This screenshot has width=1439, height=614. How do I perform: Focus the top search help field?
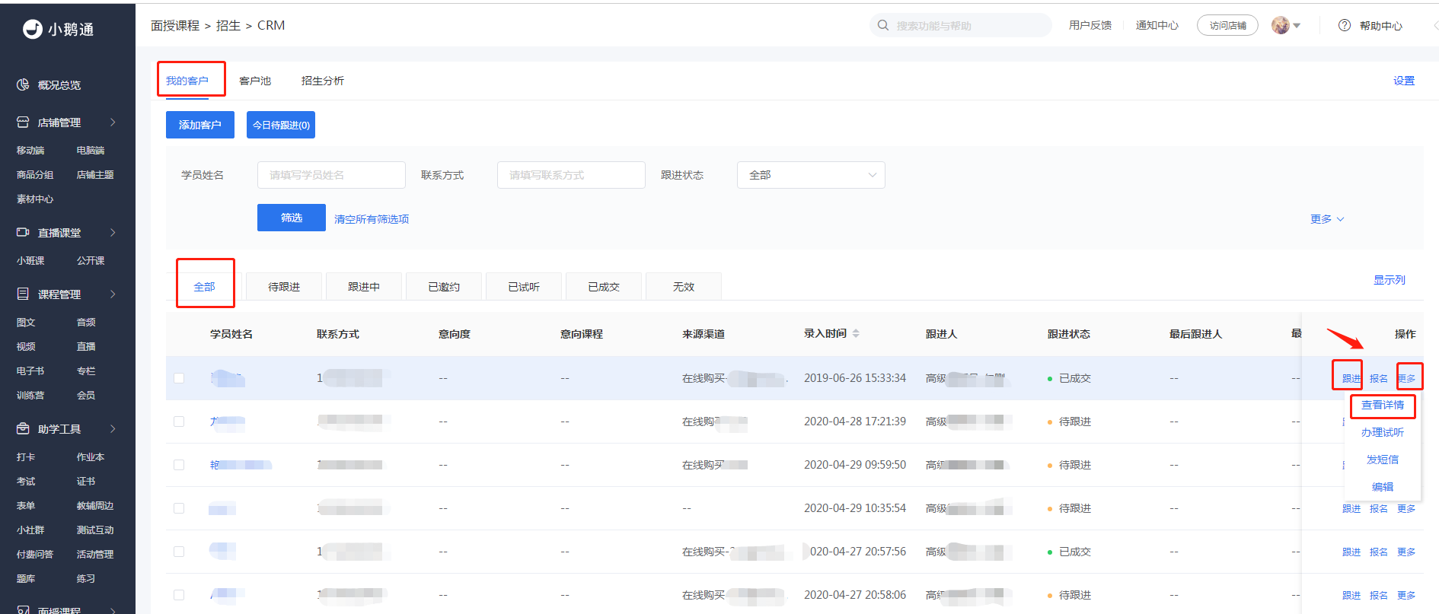pyautogui.click(x=961, y=25)
